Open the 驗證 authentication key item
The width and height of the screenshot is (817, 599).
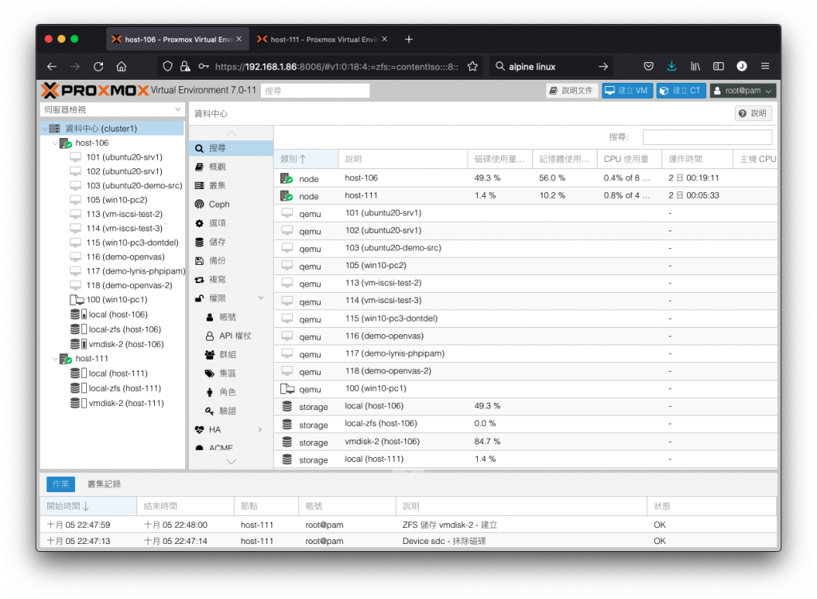tap(231, 411)
